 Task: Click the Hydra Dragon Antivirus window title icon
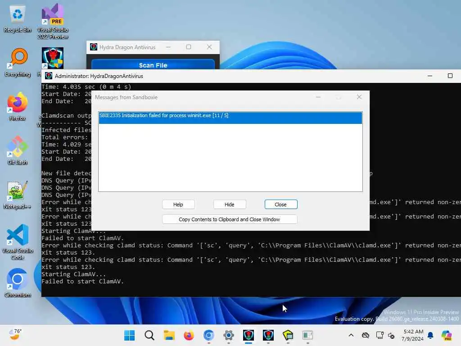pos(94,47)
